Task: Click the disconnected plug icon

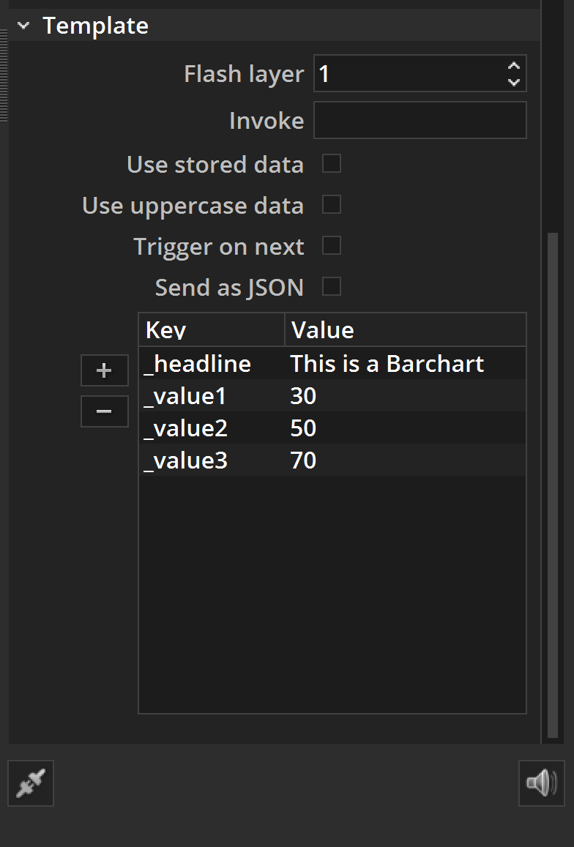Action: click(31, 783)
